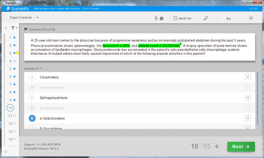
Task: Click the 10:43 clock in header
Action: (253, 8)
